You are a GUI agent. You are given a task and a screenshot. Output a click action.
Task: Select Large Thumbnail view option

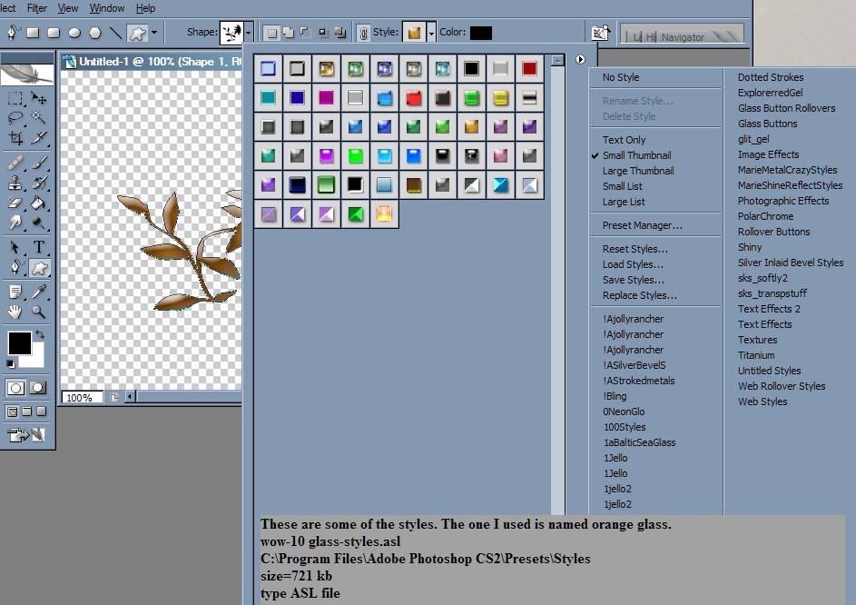[638, 171]
